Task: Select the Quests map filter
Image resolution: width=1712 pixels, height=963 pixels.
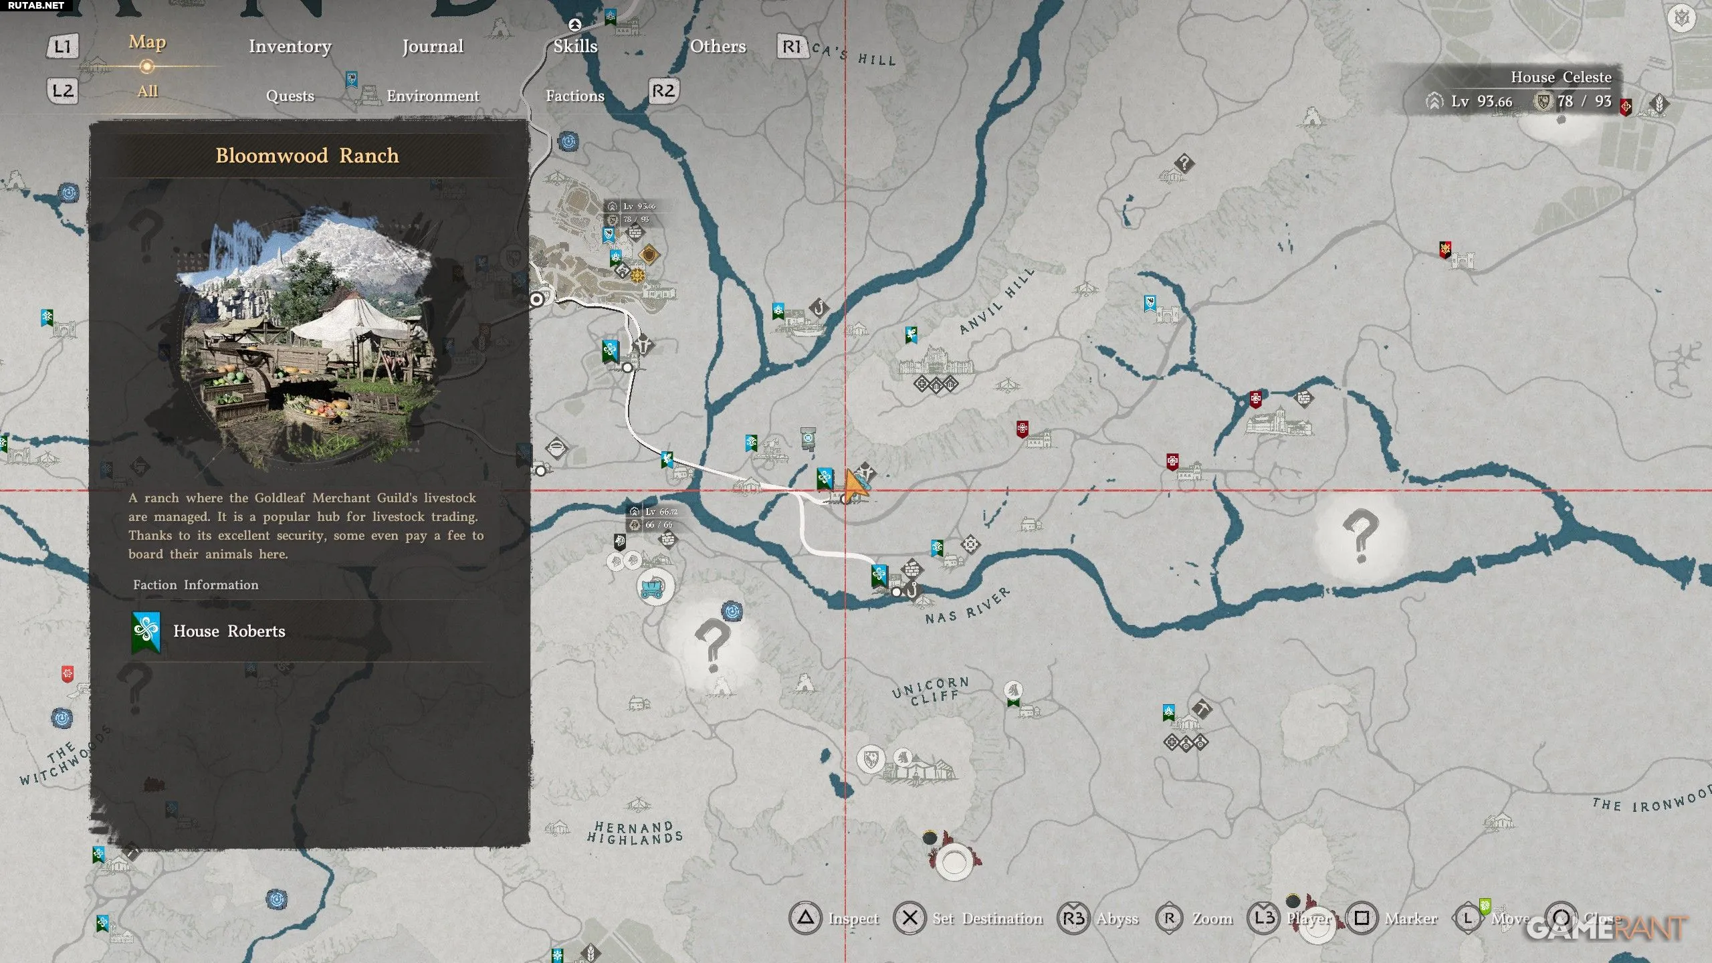Action: tap(290, 96)
